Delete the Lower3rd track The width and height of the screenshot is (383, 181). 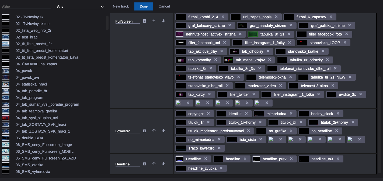(x=145, y=131)
